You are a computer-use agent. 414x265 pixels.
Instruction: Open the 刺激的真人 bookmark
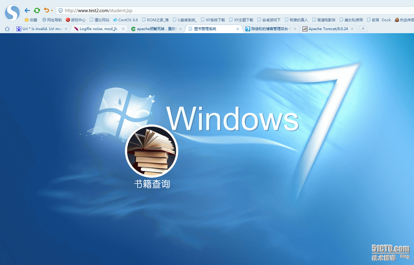296,20
